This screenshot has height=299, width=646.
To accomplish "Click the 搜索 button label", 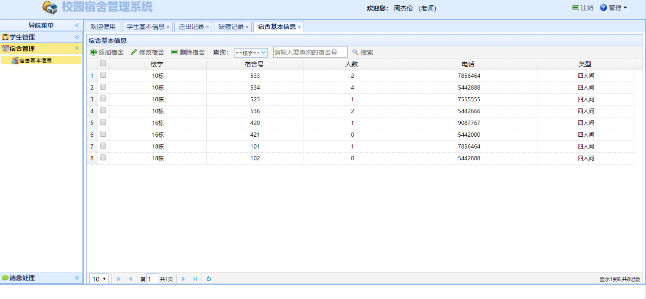I will pos(367,52).
